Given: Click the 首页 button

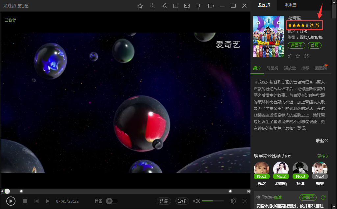Looking at the screenshot, I should click(315, 45).
